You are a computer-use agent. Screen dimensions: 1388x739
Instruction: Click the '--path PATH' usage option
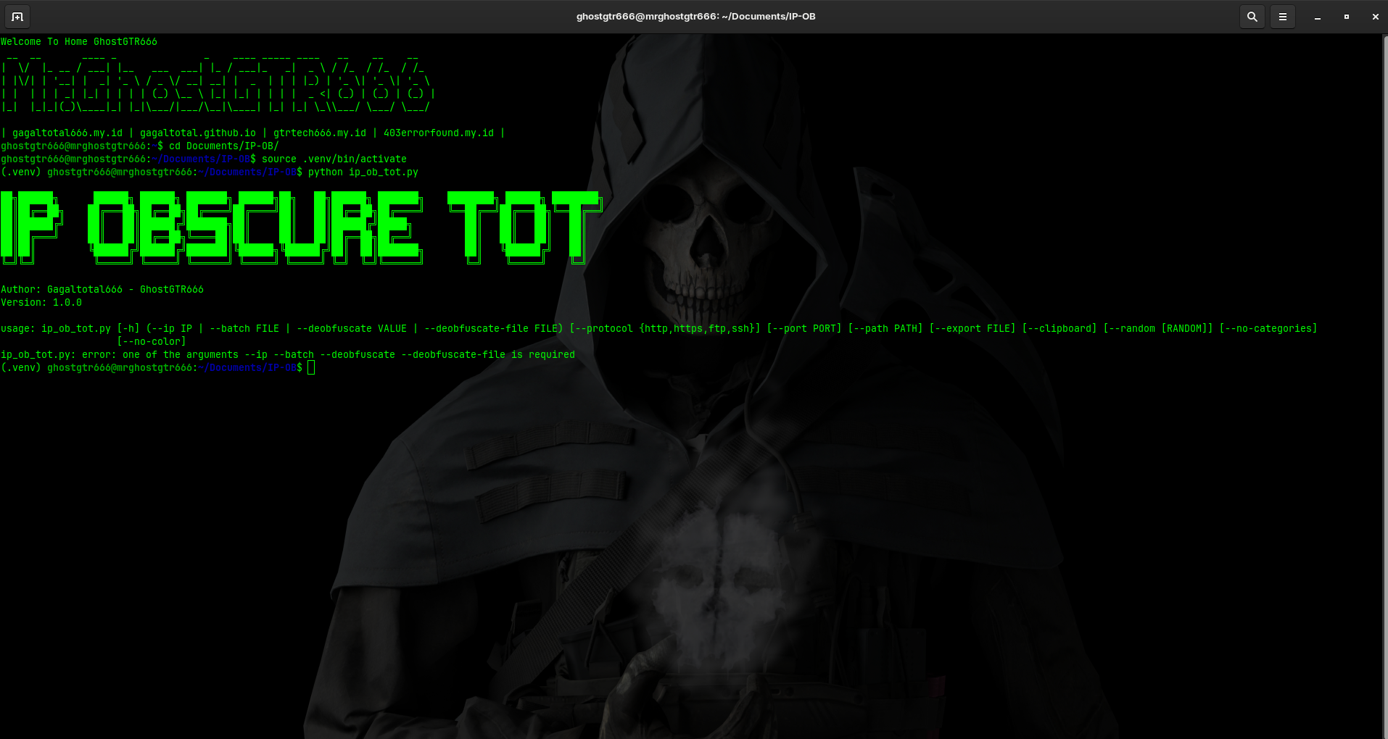coord(885,329)
